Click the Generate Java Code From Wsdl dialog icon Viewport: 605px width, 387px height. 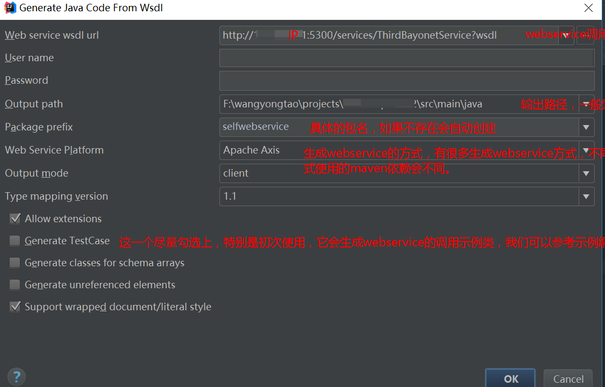pyautogui.click(x=9, y=8)
